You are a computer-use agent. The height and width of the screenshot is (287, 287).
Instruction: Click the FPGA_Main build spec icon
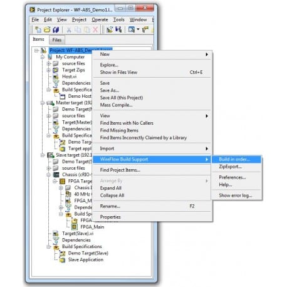click(75, 227)
